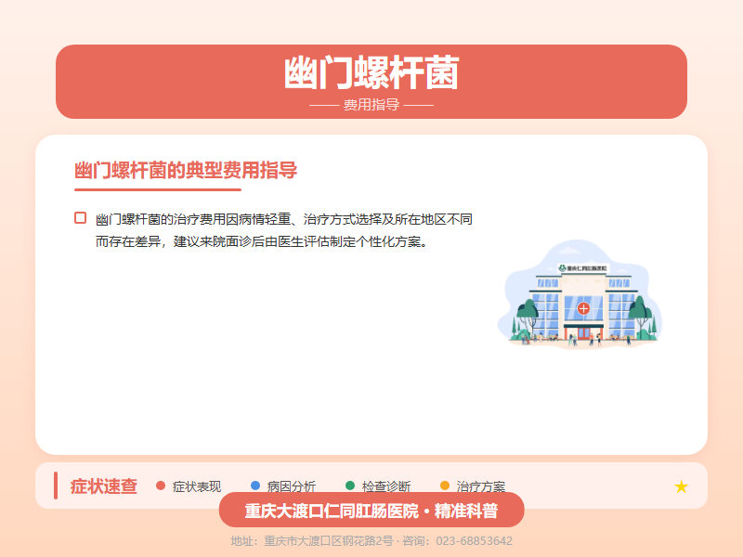Click the 症状速查 label
The height and width of the screenshot is (557, 743).
[104, 486]
